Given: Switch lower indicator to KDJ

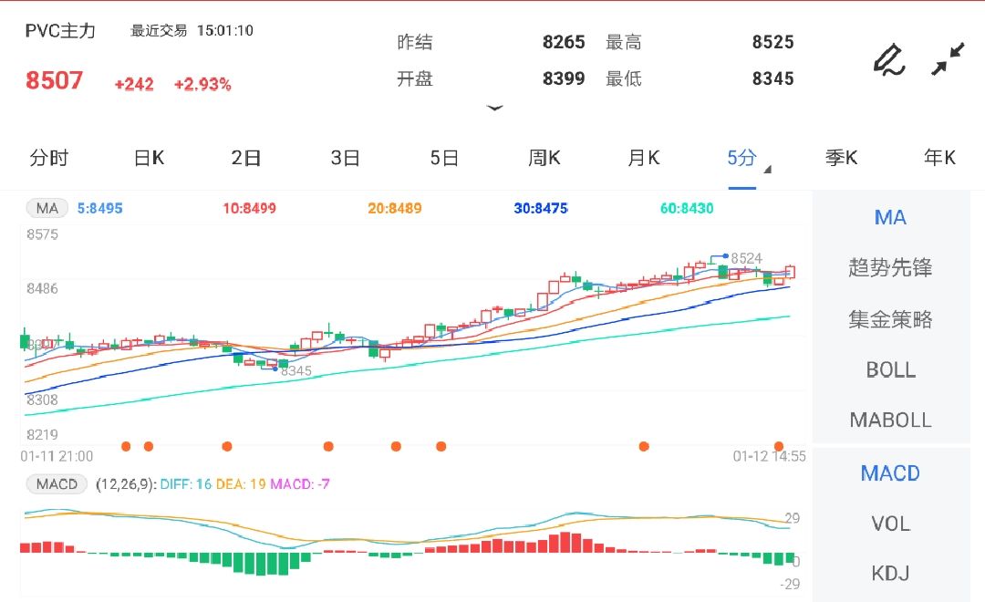Looking at the screenshot, I should pyautogui.click(x=889, y=574).
